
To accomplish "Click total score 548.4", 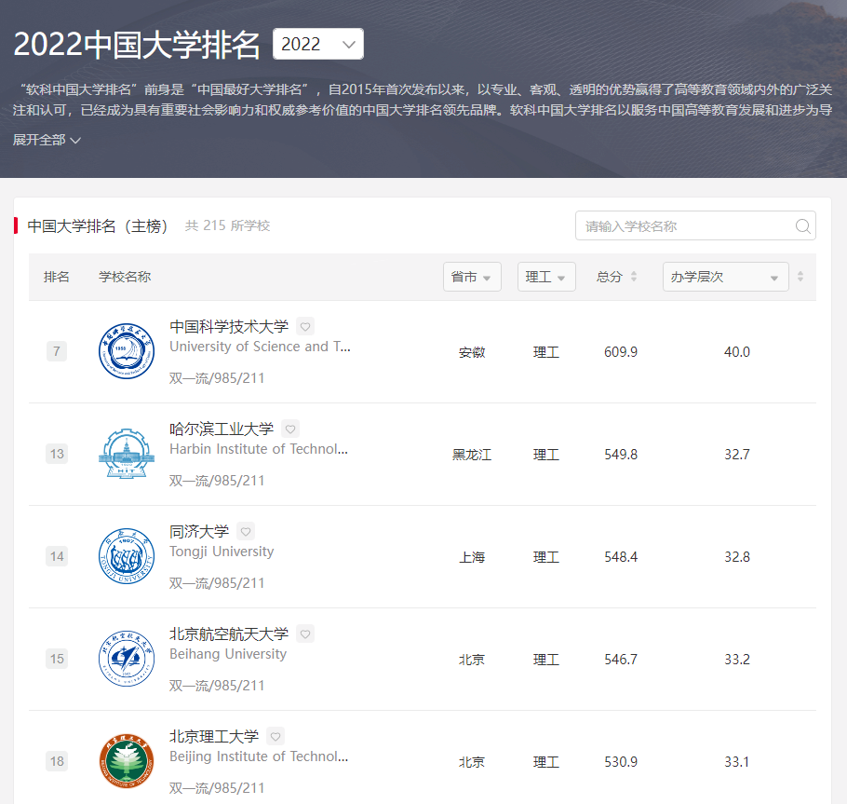I will 621,557.
